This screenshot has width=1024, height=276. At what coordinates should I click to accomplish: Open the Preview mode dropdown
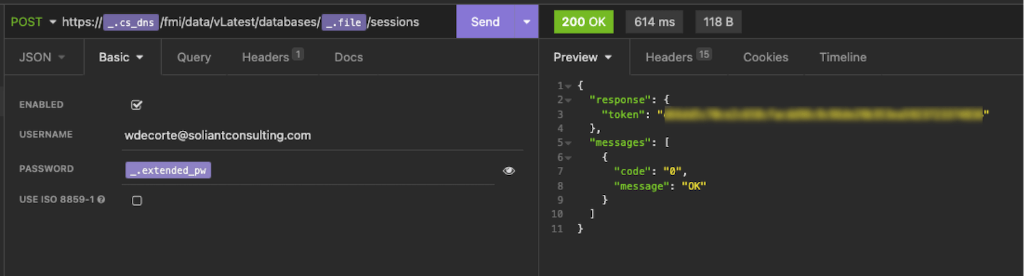(x=583, y=57)
